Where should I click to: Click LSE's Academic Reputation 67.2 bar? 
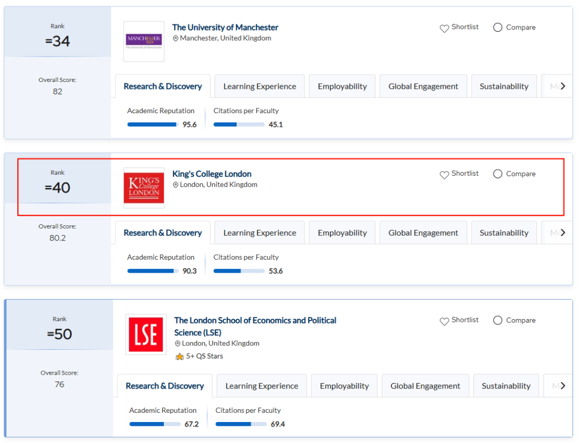coord(155,425)
